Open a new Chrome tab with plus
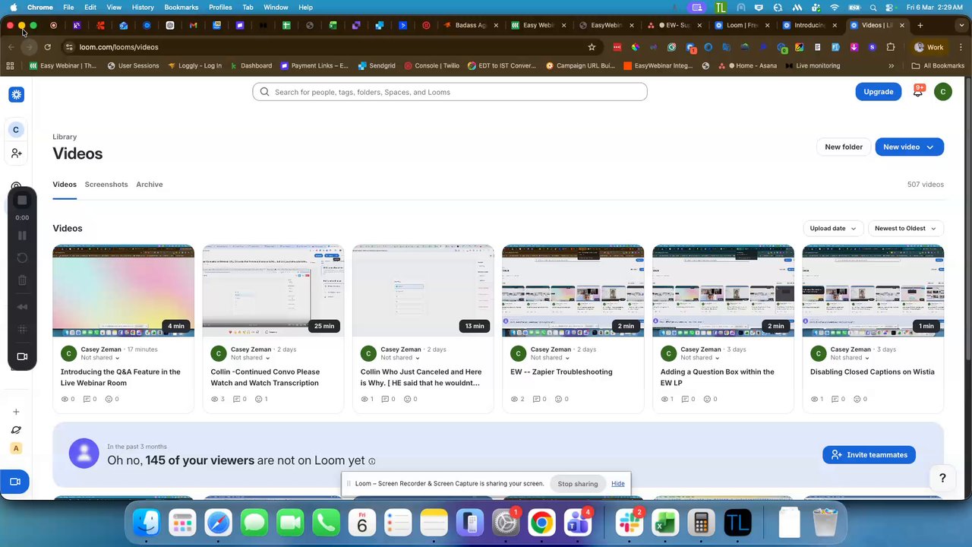 [x=920, y=25]
